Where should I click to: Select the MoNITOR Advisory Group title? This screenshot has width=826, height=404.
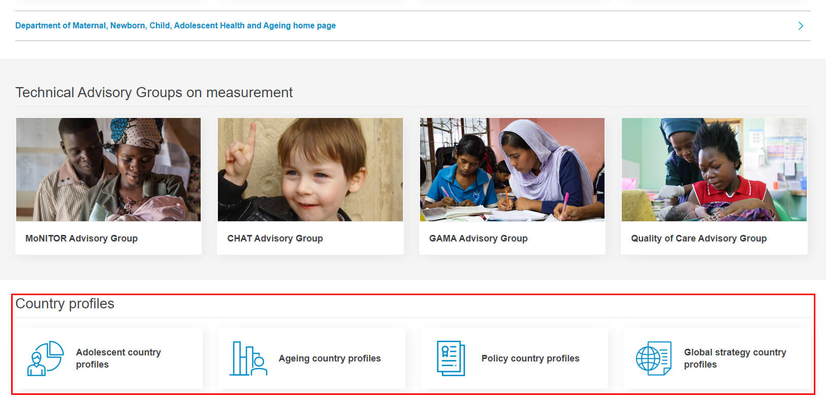[82, 238]
